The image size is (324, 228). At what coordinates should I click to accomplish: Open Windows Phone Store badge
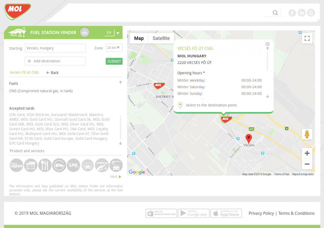click(x=161, y=213)
